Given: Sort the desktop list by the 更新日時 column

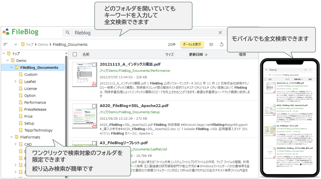Looking at the screenshot, I should click(x=198, y=54).
